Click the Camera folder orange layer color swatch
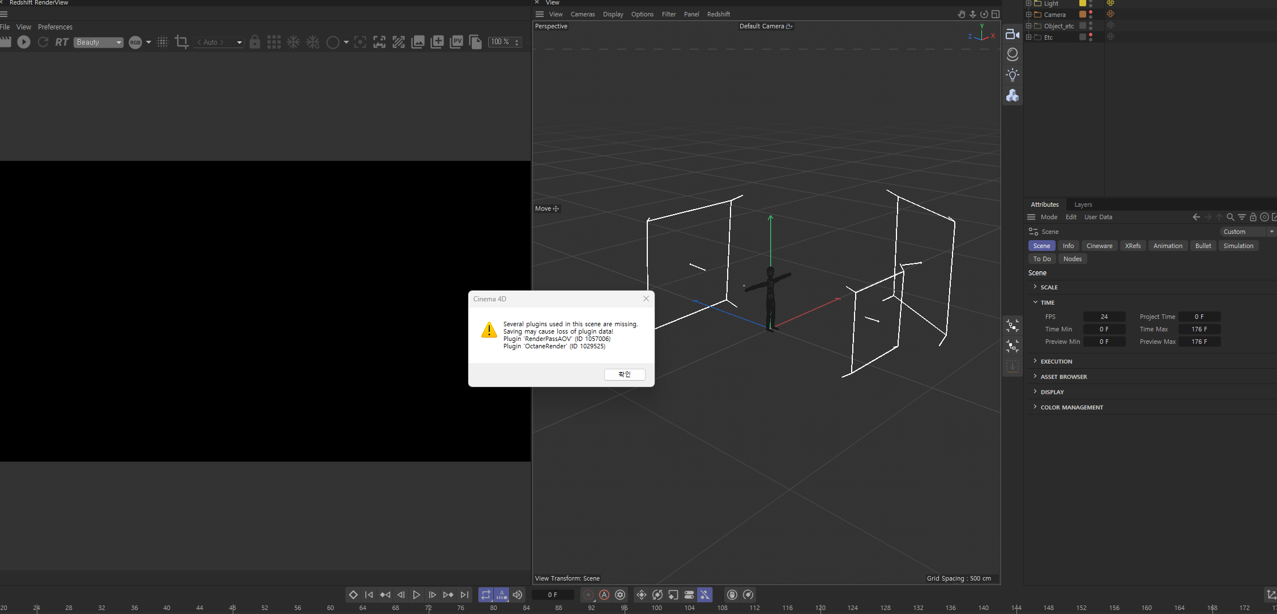Screen dimensions: 1277x614 coord(1083,15)
